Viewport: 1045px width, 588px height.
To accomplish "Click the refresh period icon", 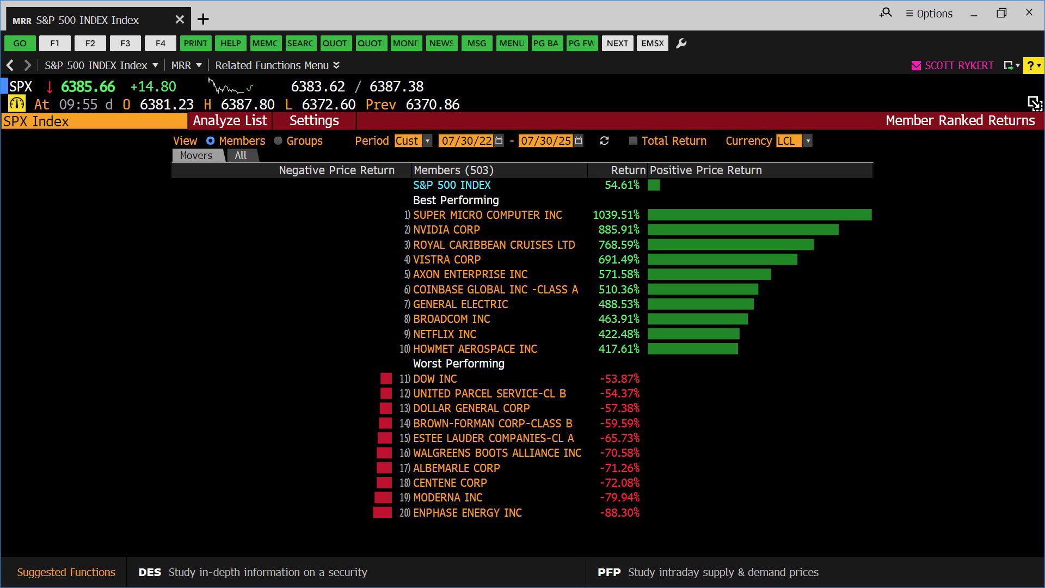I will point(604,141).
